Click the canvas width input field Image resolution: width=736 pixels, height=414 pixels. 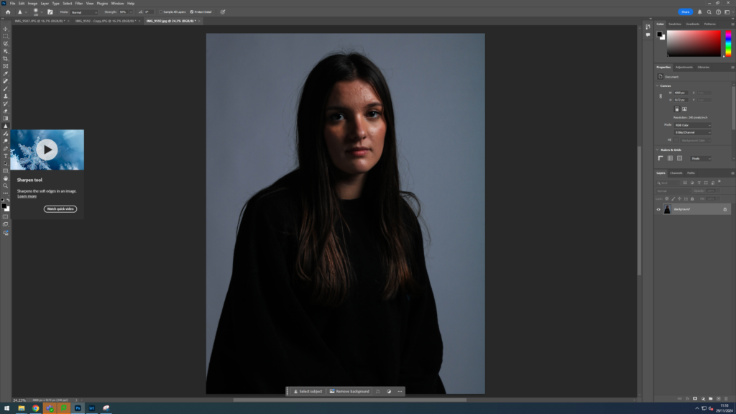pos(681,93)
